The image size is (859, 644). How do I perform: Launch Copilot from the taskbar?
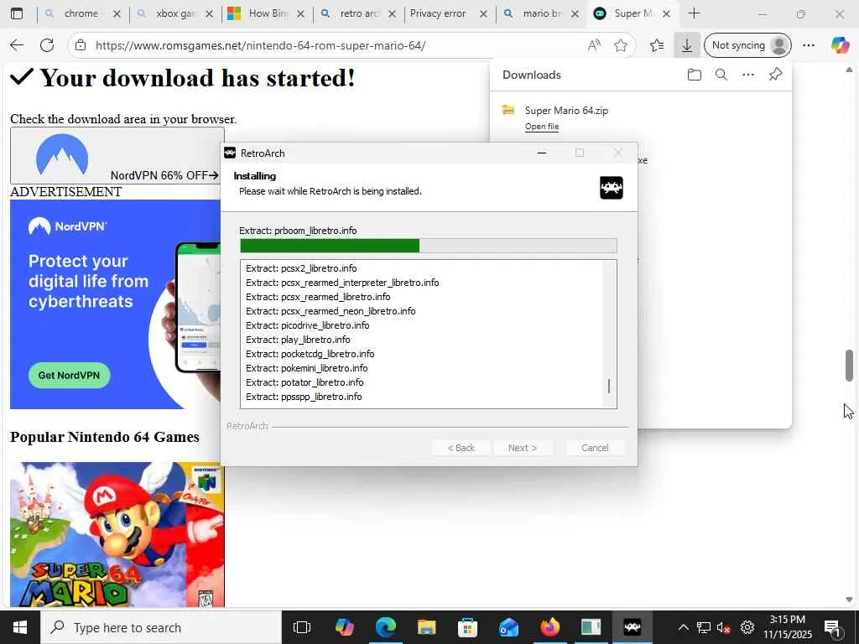[344, 627]
